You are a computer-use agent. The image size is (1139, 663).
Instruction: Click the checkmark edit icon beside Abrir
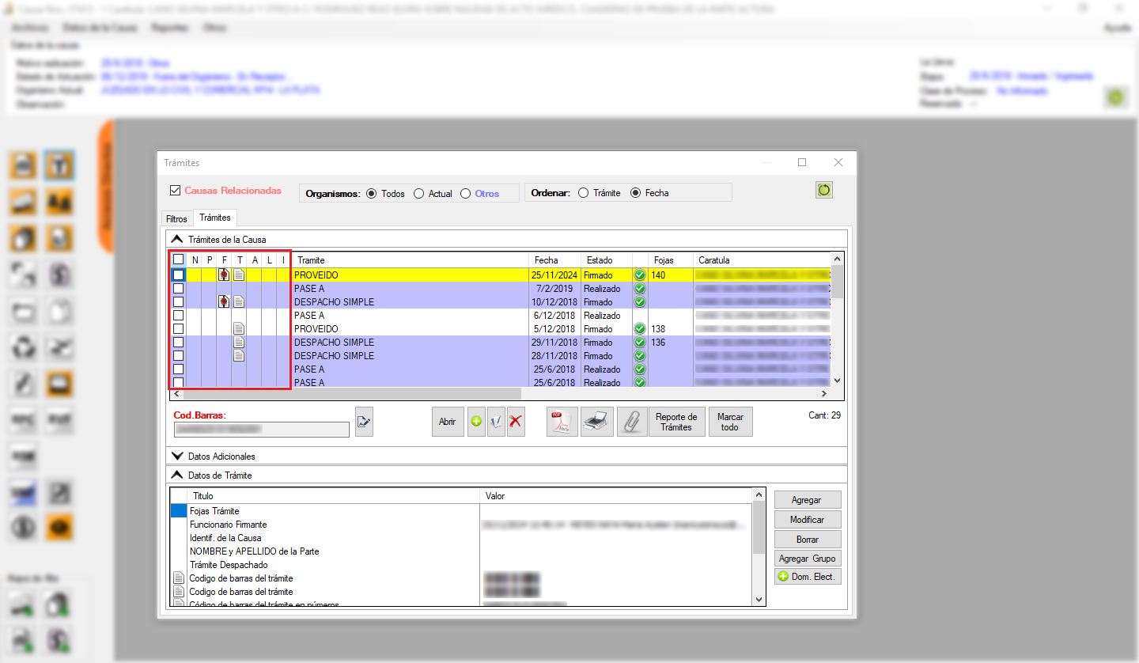496,422
